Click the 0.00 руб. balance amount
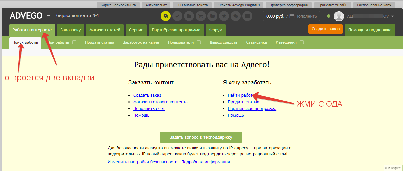 (x=276, y=16)
